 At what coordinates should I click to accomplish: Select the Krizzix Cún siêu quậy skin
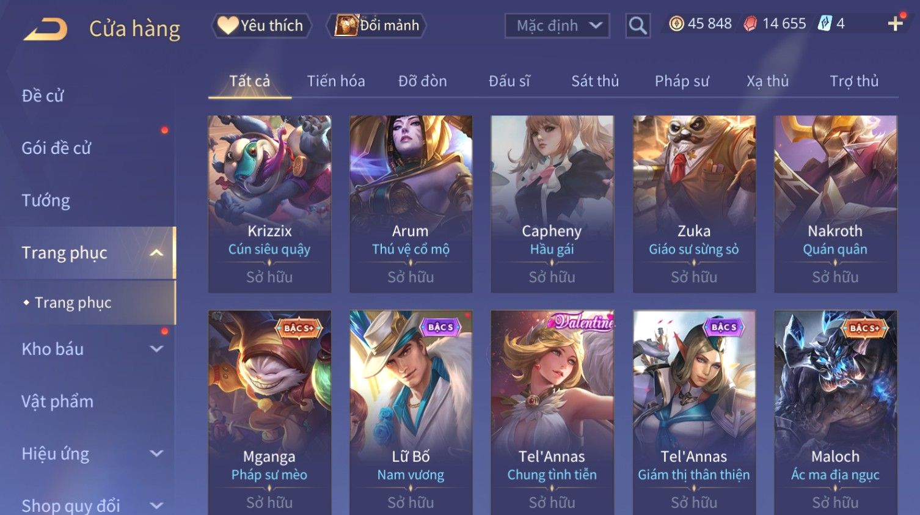(269, 204)
